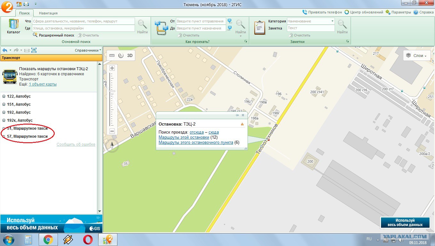Image resolution: width=435 pixels, height=246 pixels.
Task: Pin the ТЭЦ-2 stop popup
Action: (x=237, y=115)
